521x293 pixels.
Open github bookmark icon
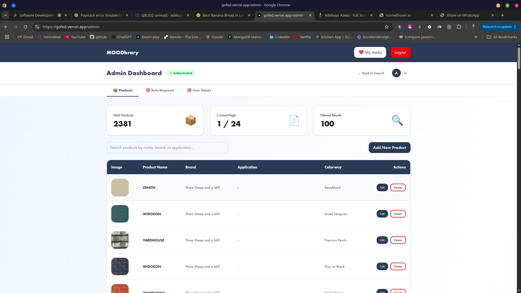point(92,37)
